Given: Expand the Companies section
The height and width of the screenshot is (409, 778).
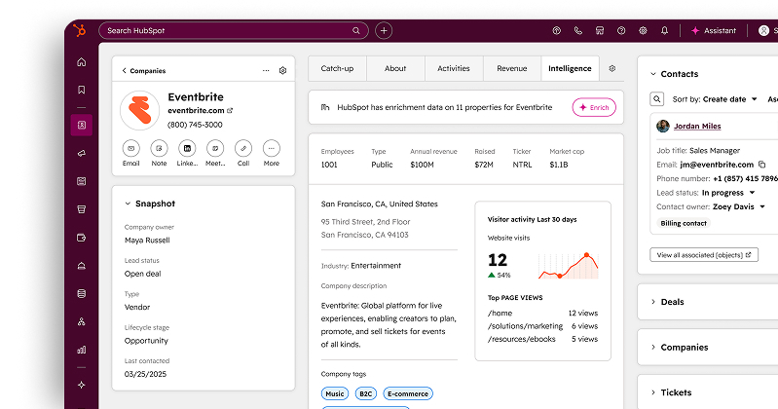Looking at the screenshot, I should (653, 347).
